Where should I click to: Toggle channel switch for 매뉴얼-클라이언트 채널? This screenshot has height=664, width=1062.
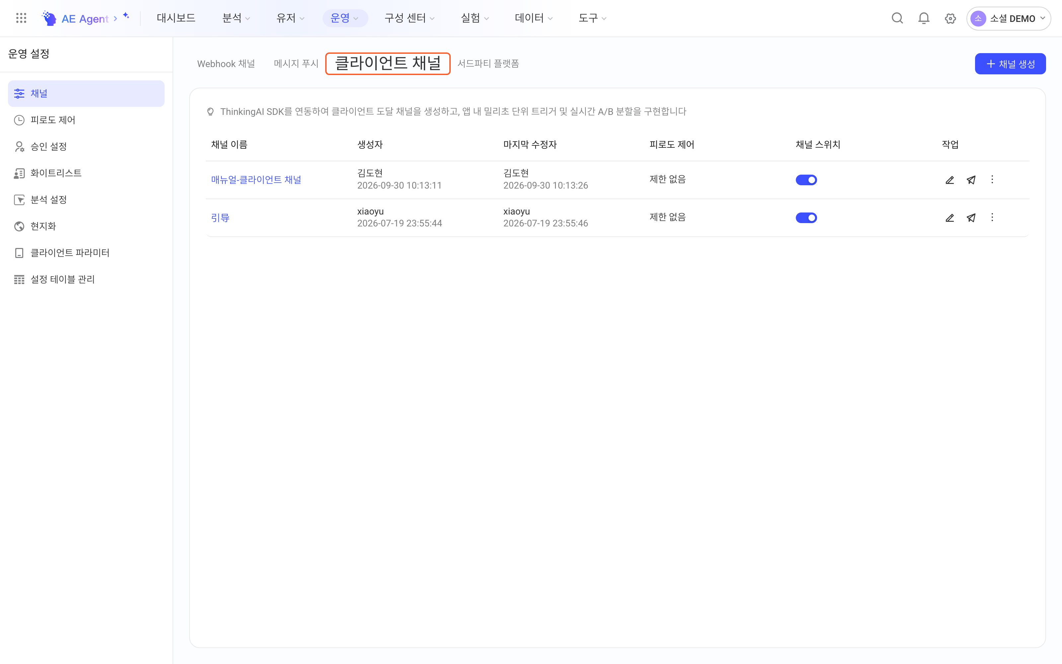806,180
